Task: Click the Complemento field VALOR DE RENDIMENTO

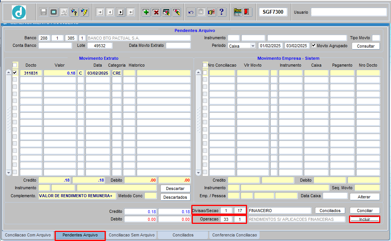Action: (77, 196)
